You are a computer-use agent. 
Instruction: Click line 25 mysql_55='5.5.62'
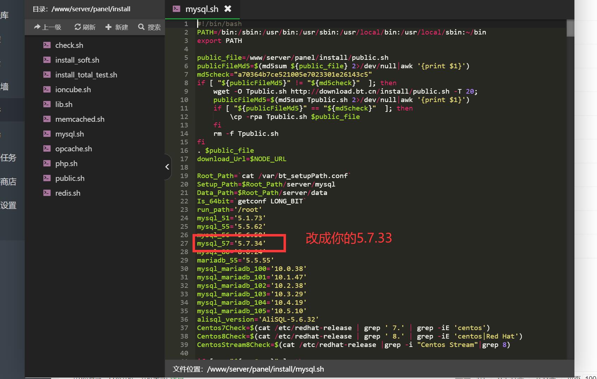coord(231,227)
